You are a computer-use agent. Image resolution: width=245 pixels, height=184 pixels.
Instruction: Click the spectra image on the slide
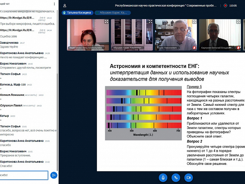coord(144,111)
